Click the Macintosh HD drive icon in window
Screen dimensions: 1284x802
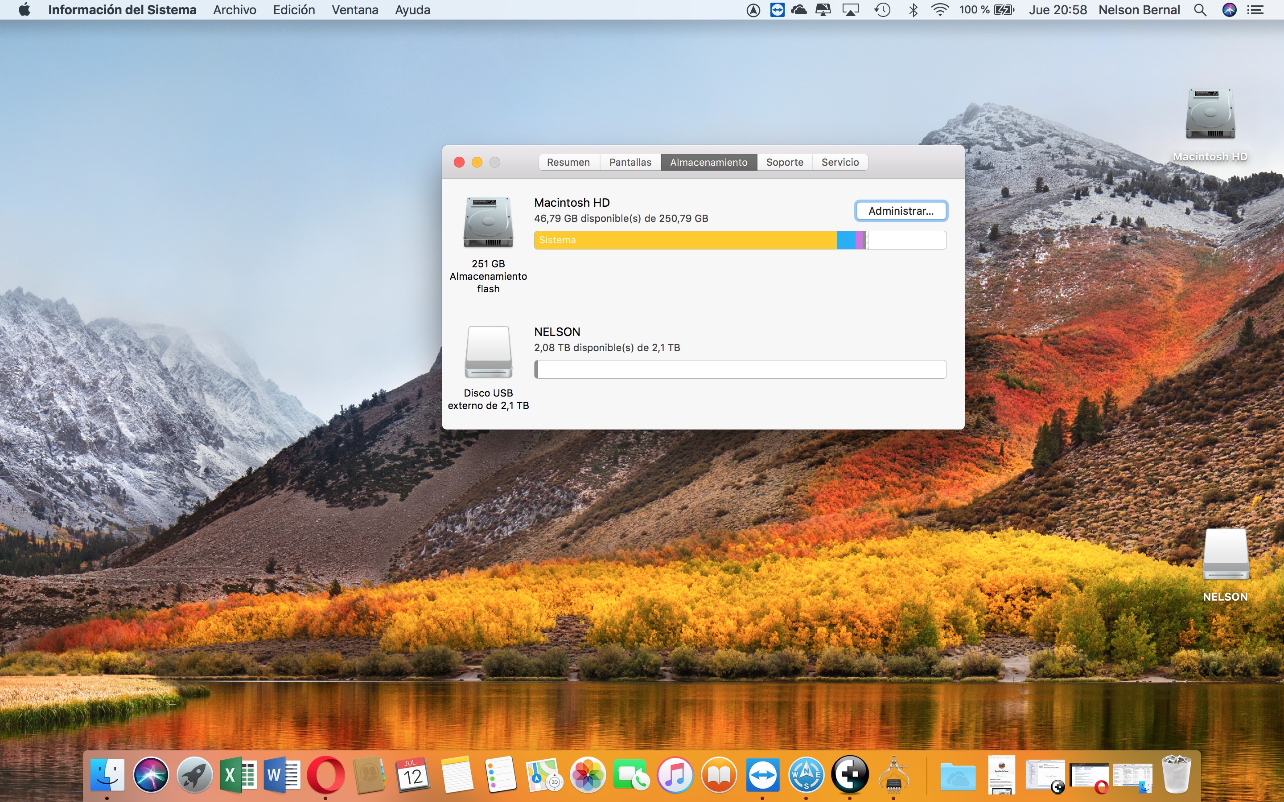(488, 222)
